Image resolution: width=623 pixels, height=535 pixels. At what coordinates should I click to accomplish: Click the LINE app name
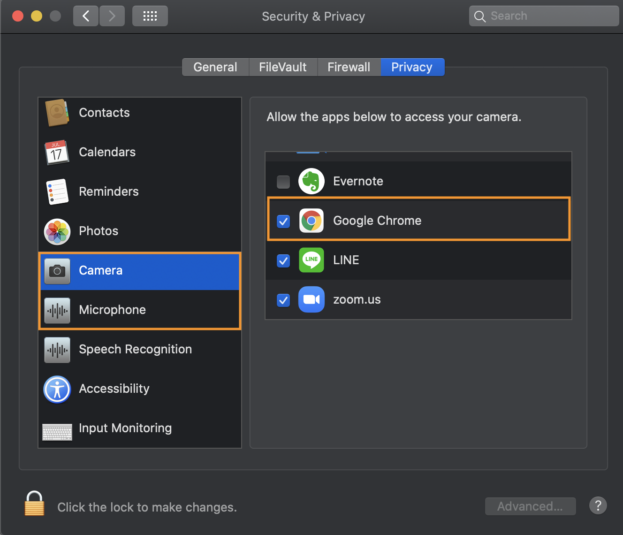tap(346, 260)
